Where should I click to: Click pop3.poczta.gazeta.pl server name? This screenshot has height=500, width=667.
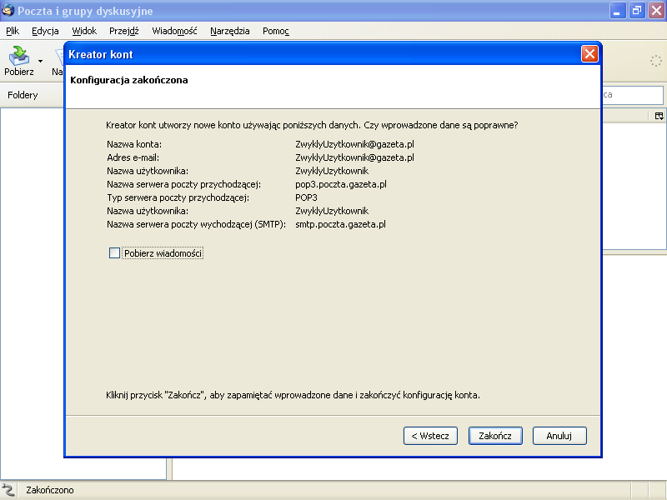click(x=341, y=184)
